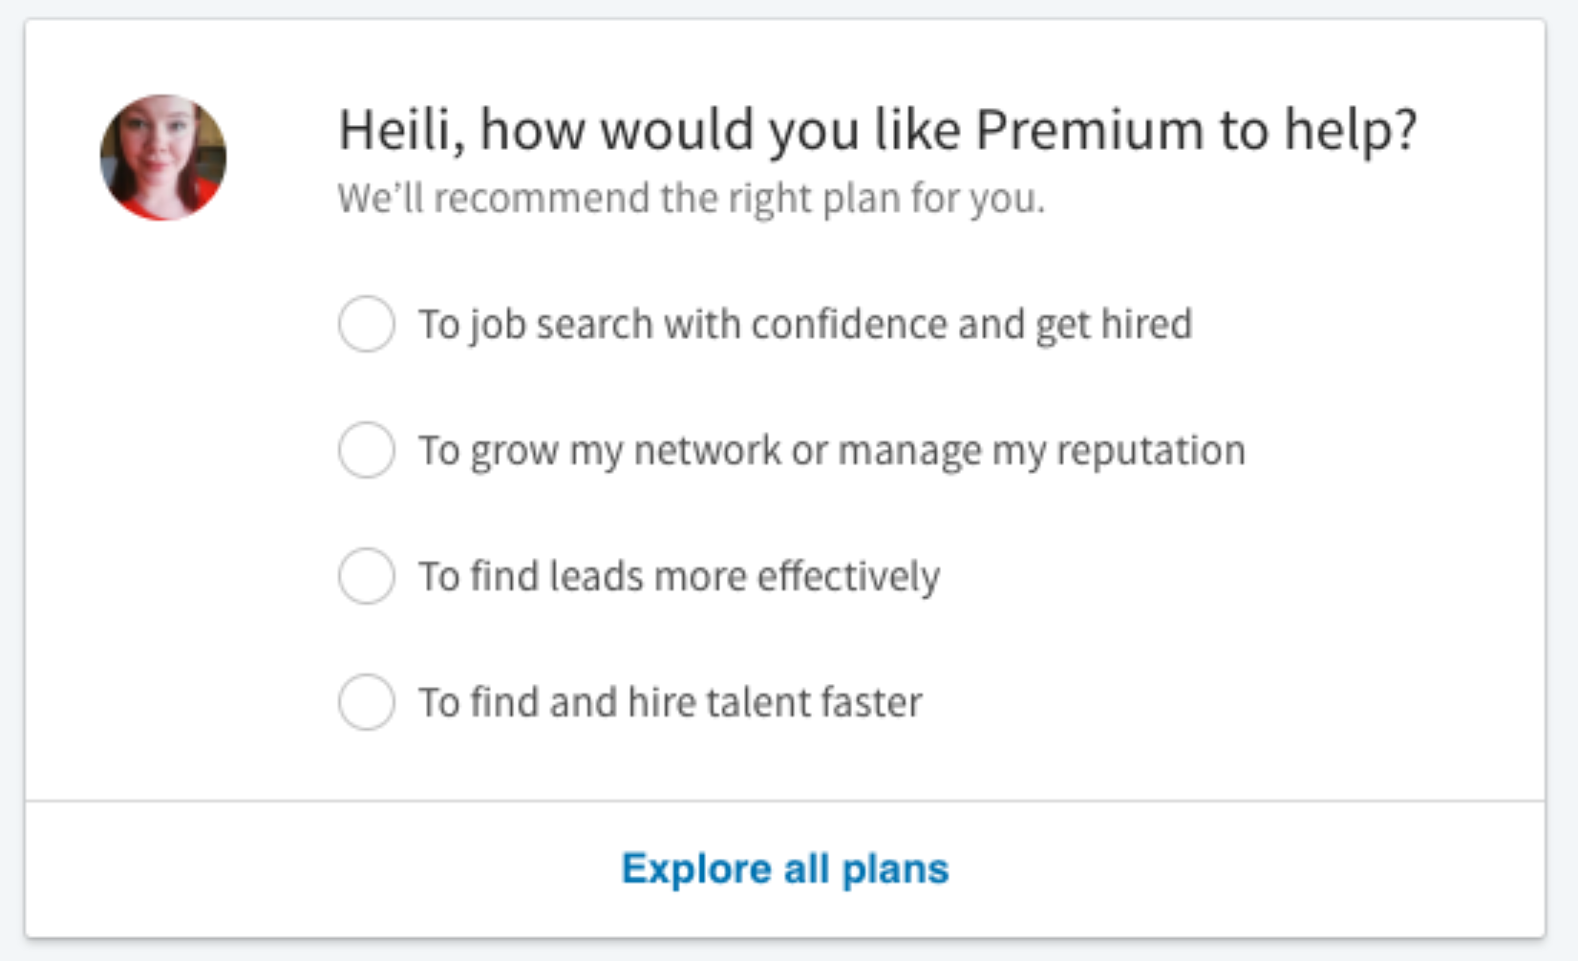The height and width of the screenshot is (961, 1578).
Task: Click the subtitle 'We'll recommend the right plan'
Action: 619,199
